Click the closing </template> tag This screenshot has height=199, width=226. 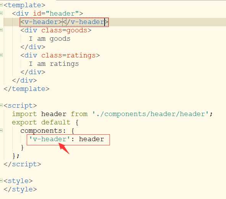[x=26, y=89]
